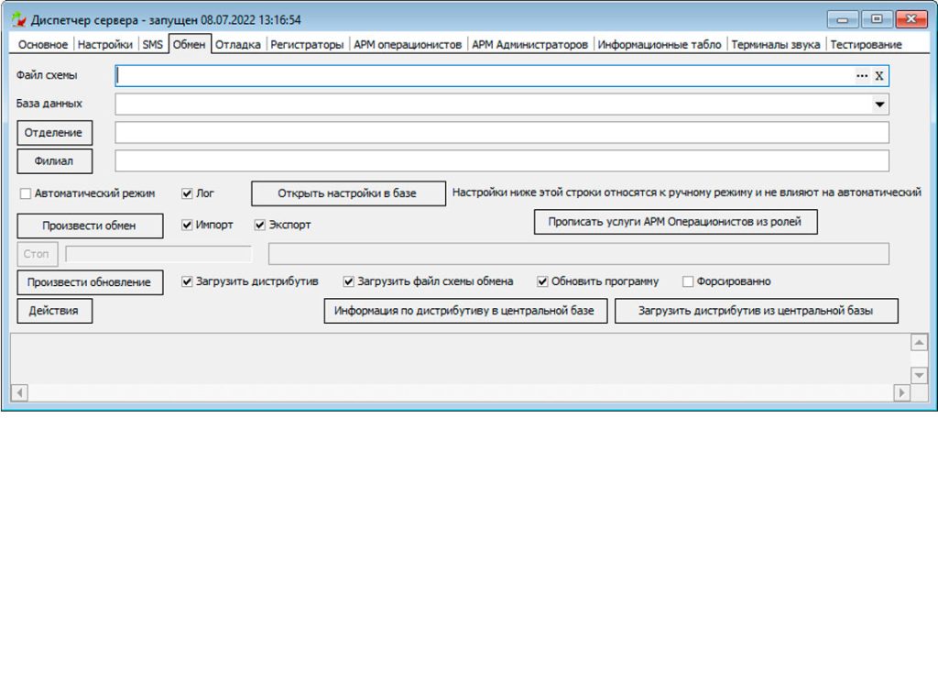
Task: Click inside the log output area
Action: pyautogui.click(x=460, y=359)
